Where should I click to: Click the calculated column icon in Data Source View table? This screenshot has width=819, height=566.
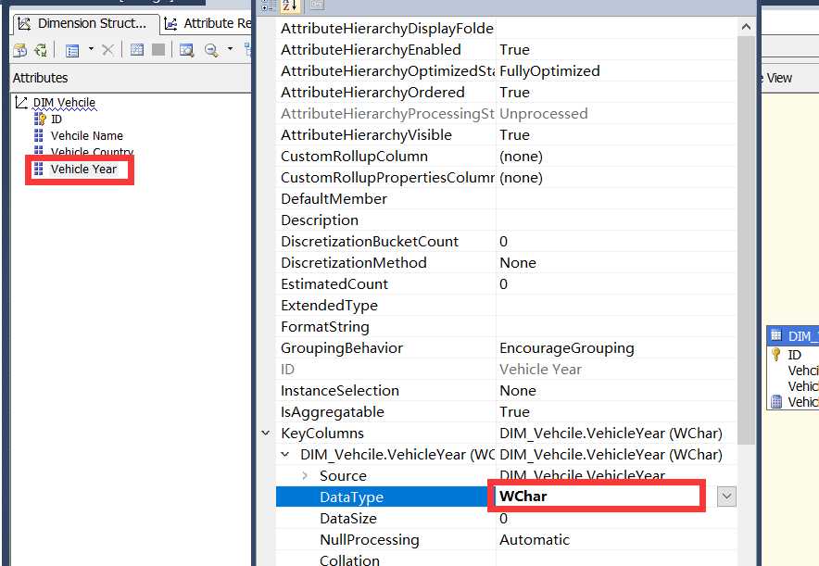(776, 401)
